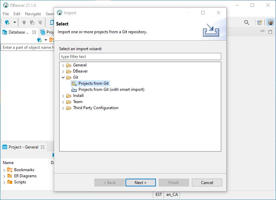Select the DBeaver folder in import wizard tree
This screenshot has height=200, width=276.
click(x=80, y=71)
